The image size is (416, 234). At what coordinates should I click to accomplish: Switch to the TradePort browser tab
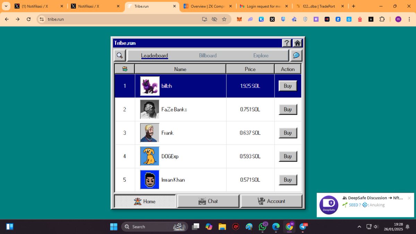pos(320,6)
